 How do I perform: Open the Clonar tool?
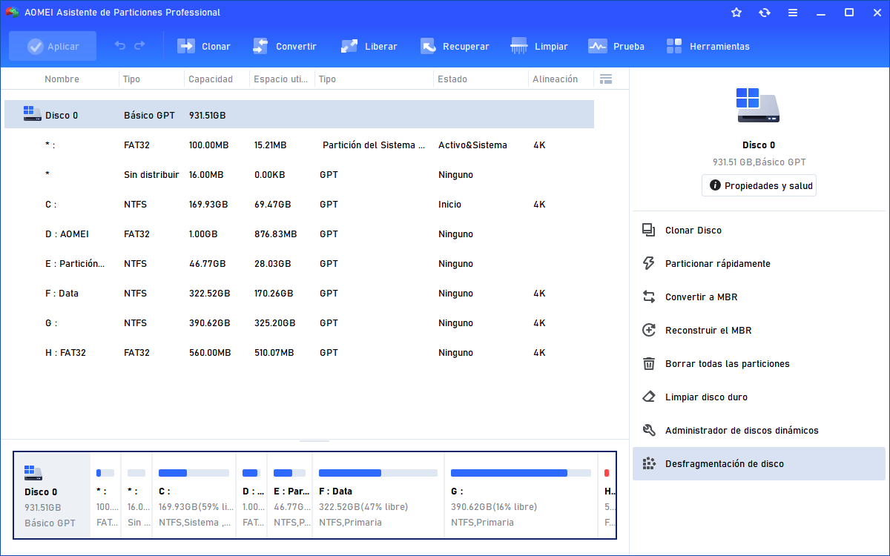pos(204,46)
